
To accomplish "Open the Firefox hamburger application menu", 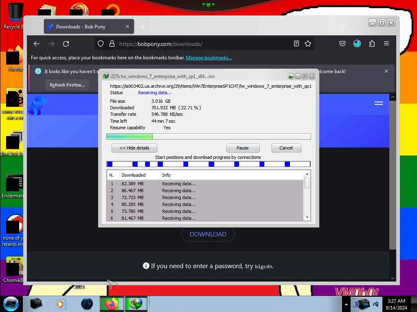I will (386, 43).
